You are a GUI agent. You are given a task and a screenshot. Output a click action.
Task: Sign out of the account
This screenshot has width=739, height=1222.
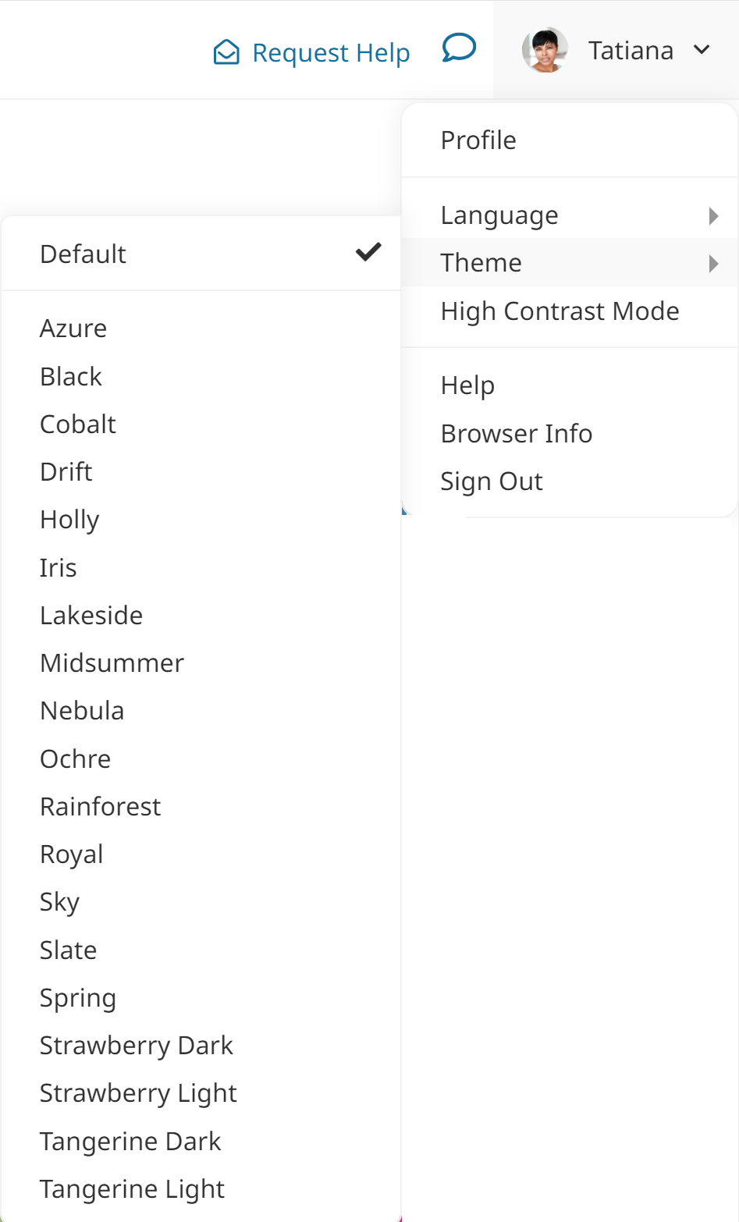coord(491,481)
